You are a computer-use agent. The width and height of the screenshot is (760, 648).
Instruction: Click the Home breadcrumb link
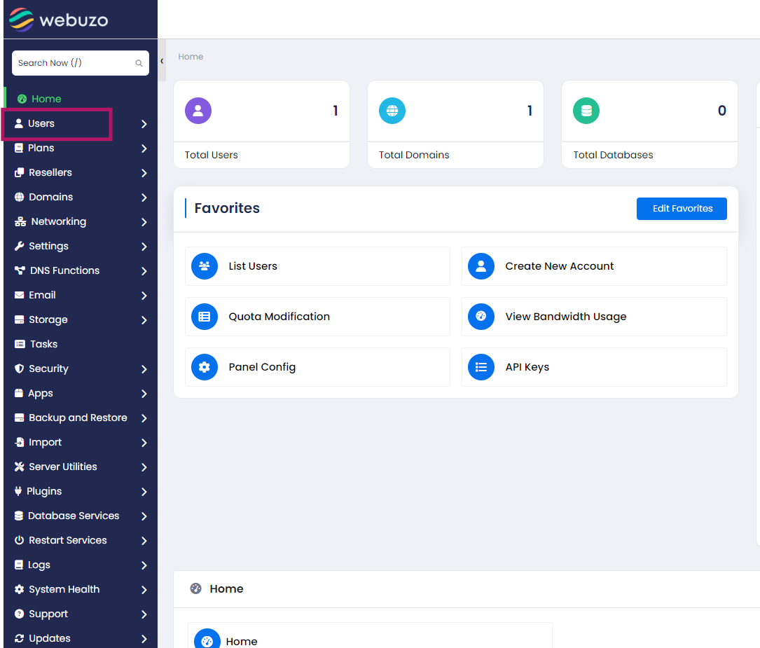coord(191,57)
